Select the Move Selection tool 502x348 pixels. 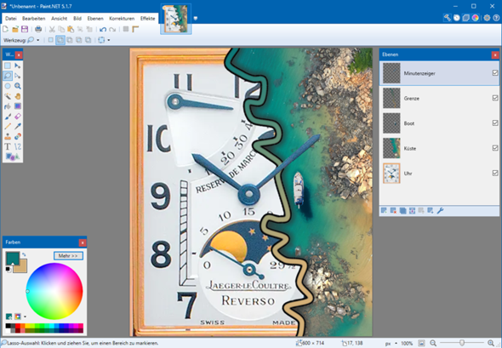(x=18, y=76)
